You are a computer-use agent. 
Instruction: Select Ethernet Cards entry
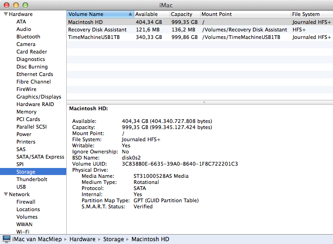pyautogui.click(x=35, y=74)
